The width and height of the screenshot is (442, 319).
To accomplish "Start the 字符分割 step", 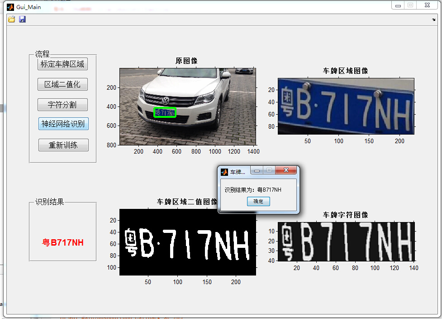I will click(x=62, y=105).
